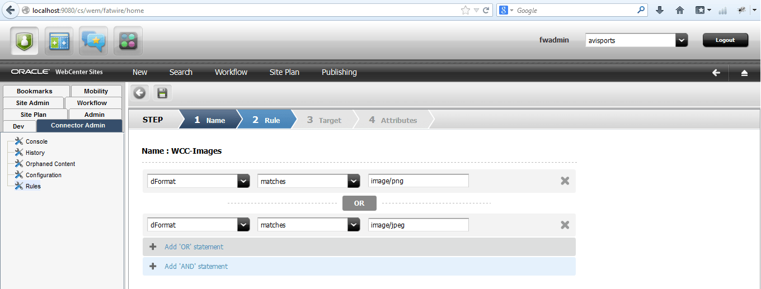Screen dimensions: 761x289
Task: Select Orphaned Content in the tree
Action: (50, 164)
